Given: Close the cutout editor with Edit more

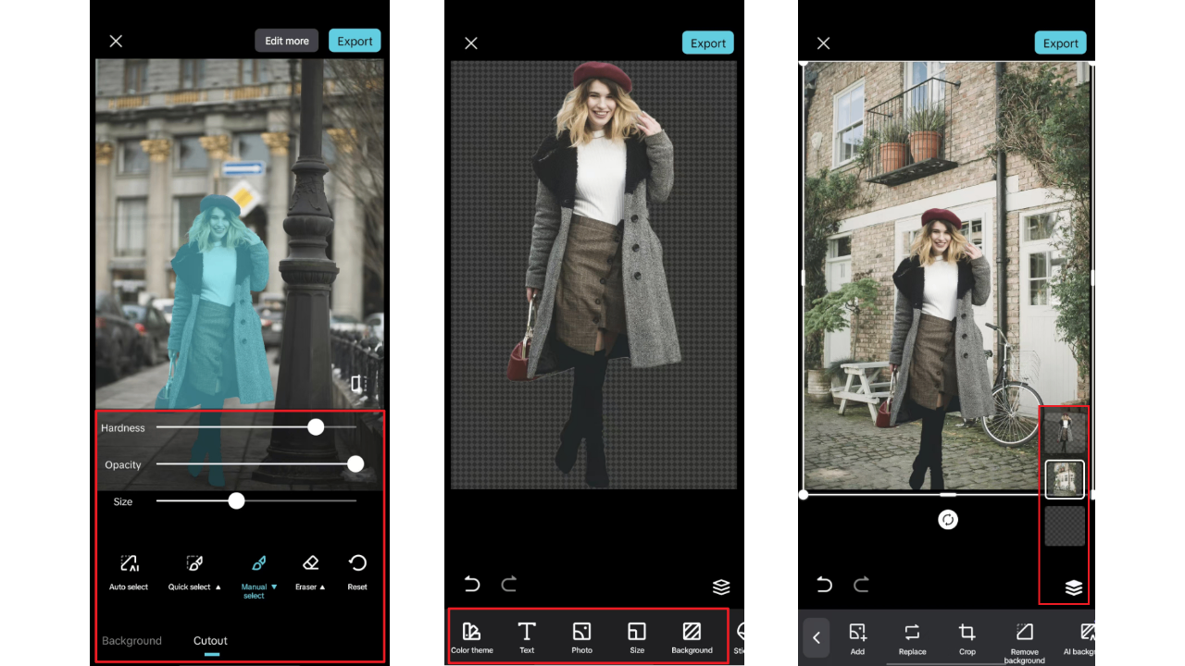Looking at the screenshot, I should [116, 41].
